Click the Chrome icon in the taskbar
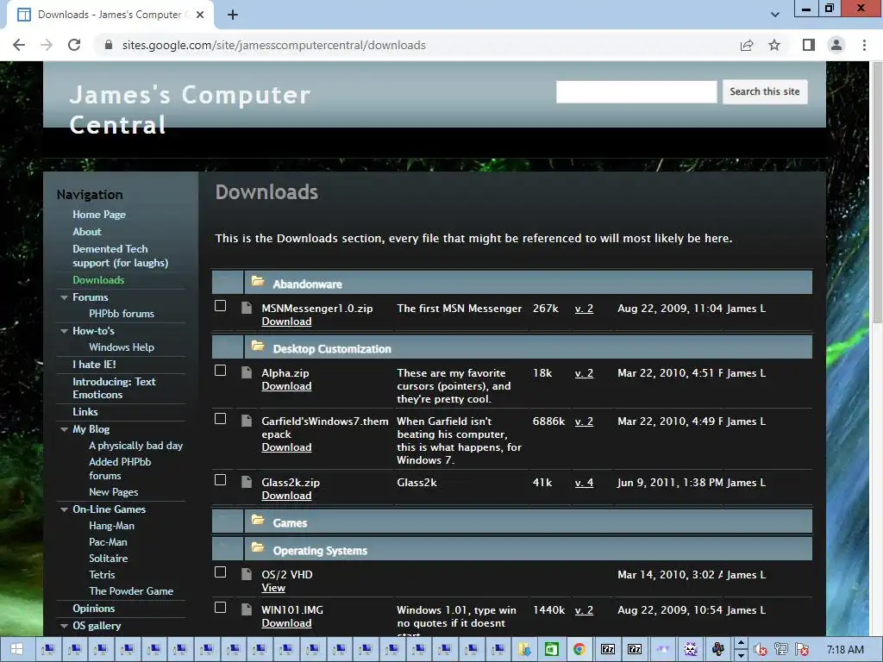The width and height of the screenshot is (883, 662). coord(579,649)
